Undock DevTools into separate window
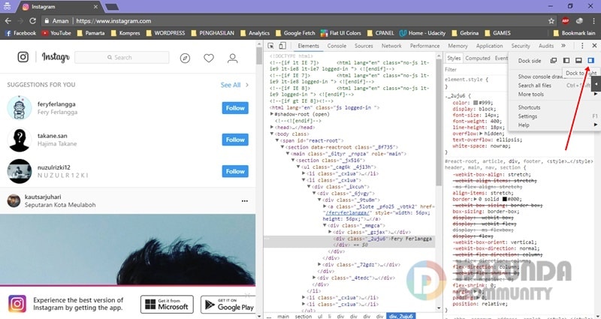This screenshot has height=319, width=601. 554,60
